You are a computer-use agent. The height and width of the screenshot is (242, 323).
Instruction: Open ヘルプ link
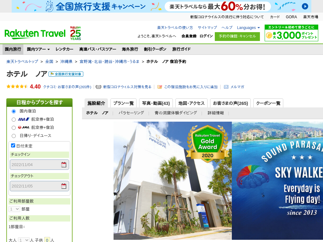[x=227, y=28]
